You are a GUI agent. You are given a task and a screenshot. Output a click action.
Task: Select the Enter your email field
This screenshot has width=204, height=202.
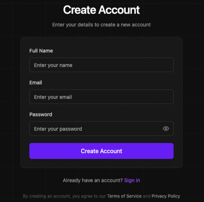(x=101, y=97)
